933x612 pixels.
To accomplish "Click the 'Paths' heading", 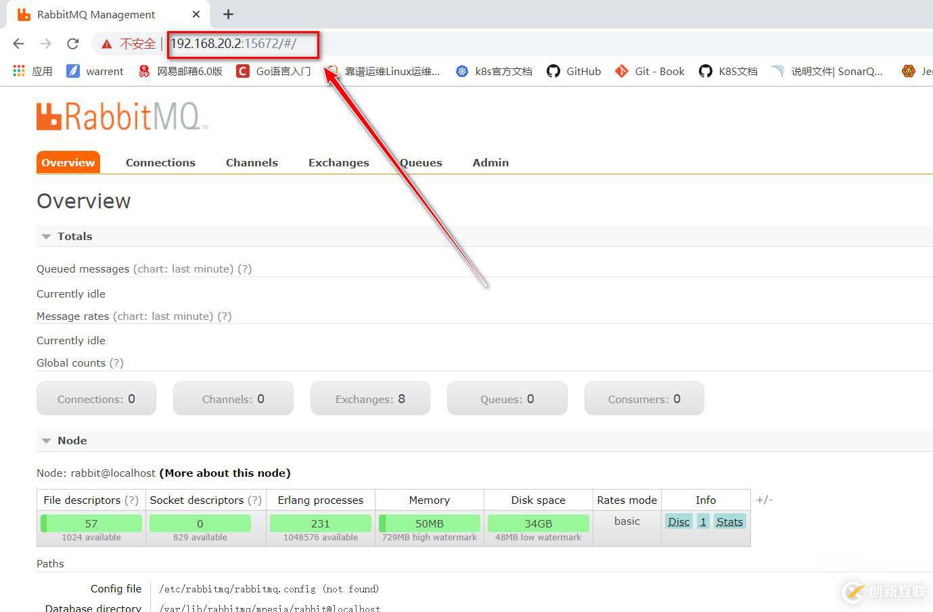I will 50,563.
